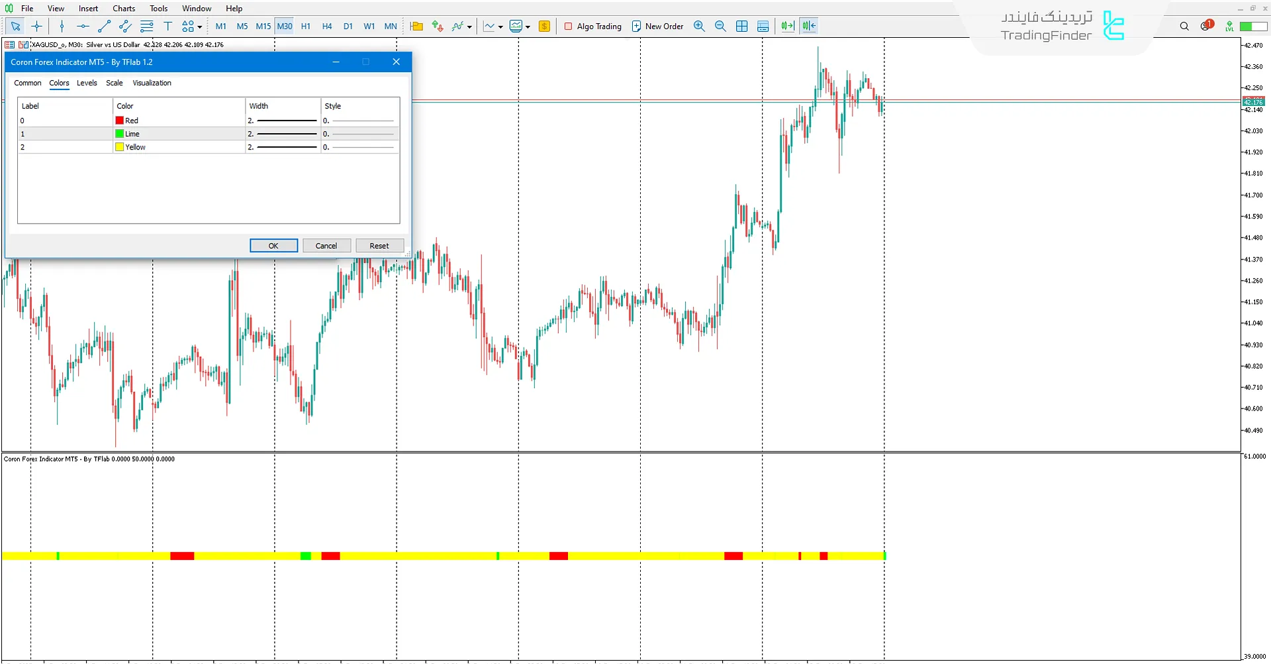
Task: Open the chart type dropdown arrow
Action: pos(500,27)
